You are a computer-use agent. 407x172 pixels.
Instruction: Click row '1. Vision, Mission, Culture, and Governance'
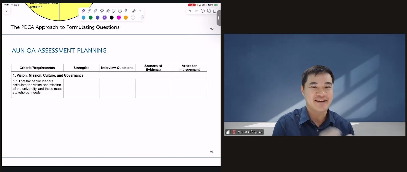109,75
